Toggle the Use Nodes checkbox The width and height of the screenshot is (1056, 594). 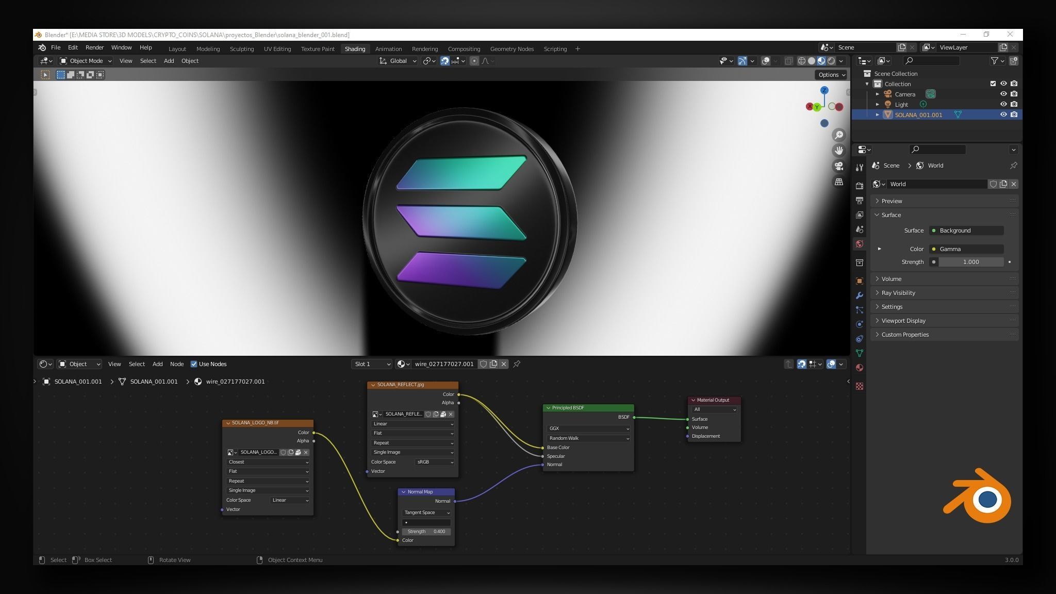[x=194, y=364]
